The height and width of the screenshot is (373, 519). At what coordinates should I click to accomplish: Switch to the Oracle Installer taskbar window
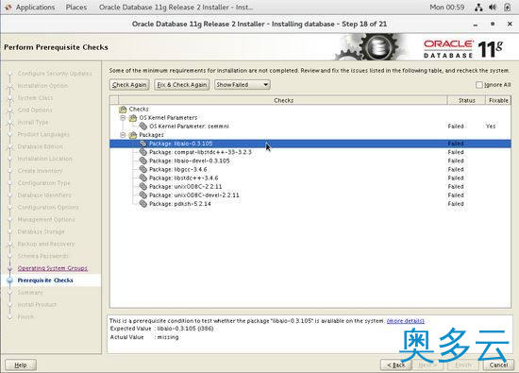176,8
